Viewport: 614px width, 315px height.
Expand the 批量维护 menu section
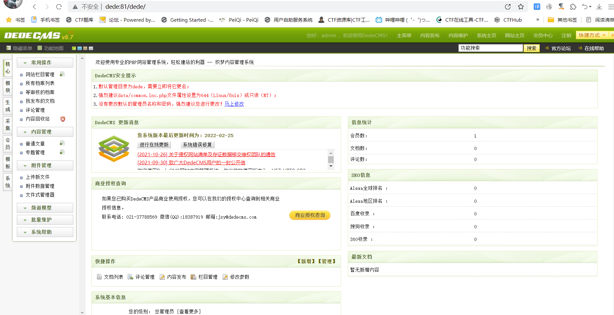coord(45,220)
